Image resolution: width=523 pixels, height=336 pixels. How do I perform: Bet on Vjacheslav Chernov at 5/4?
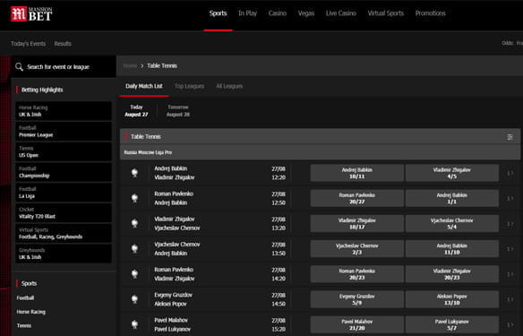[x=452, y=224]
